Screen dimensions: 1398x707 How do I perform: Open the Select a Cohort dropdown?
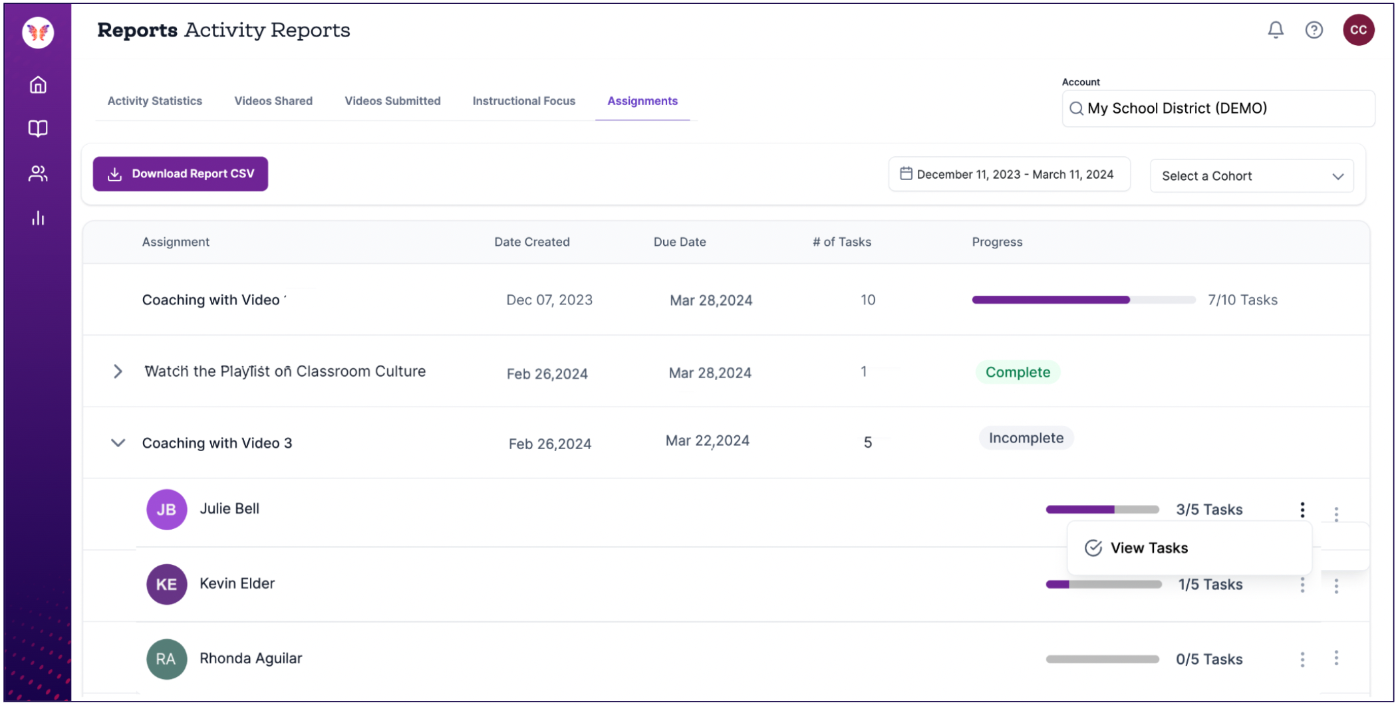pos(1251,176)
